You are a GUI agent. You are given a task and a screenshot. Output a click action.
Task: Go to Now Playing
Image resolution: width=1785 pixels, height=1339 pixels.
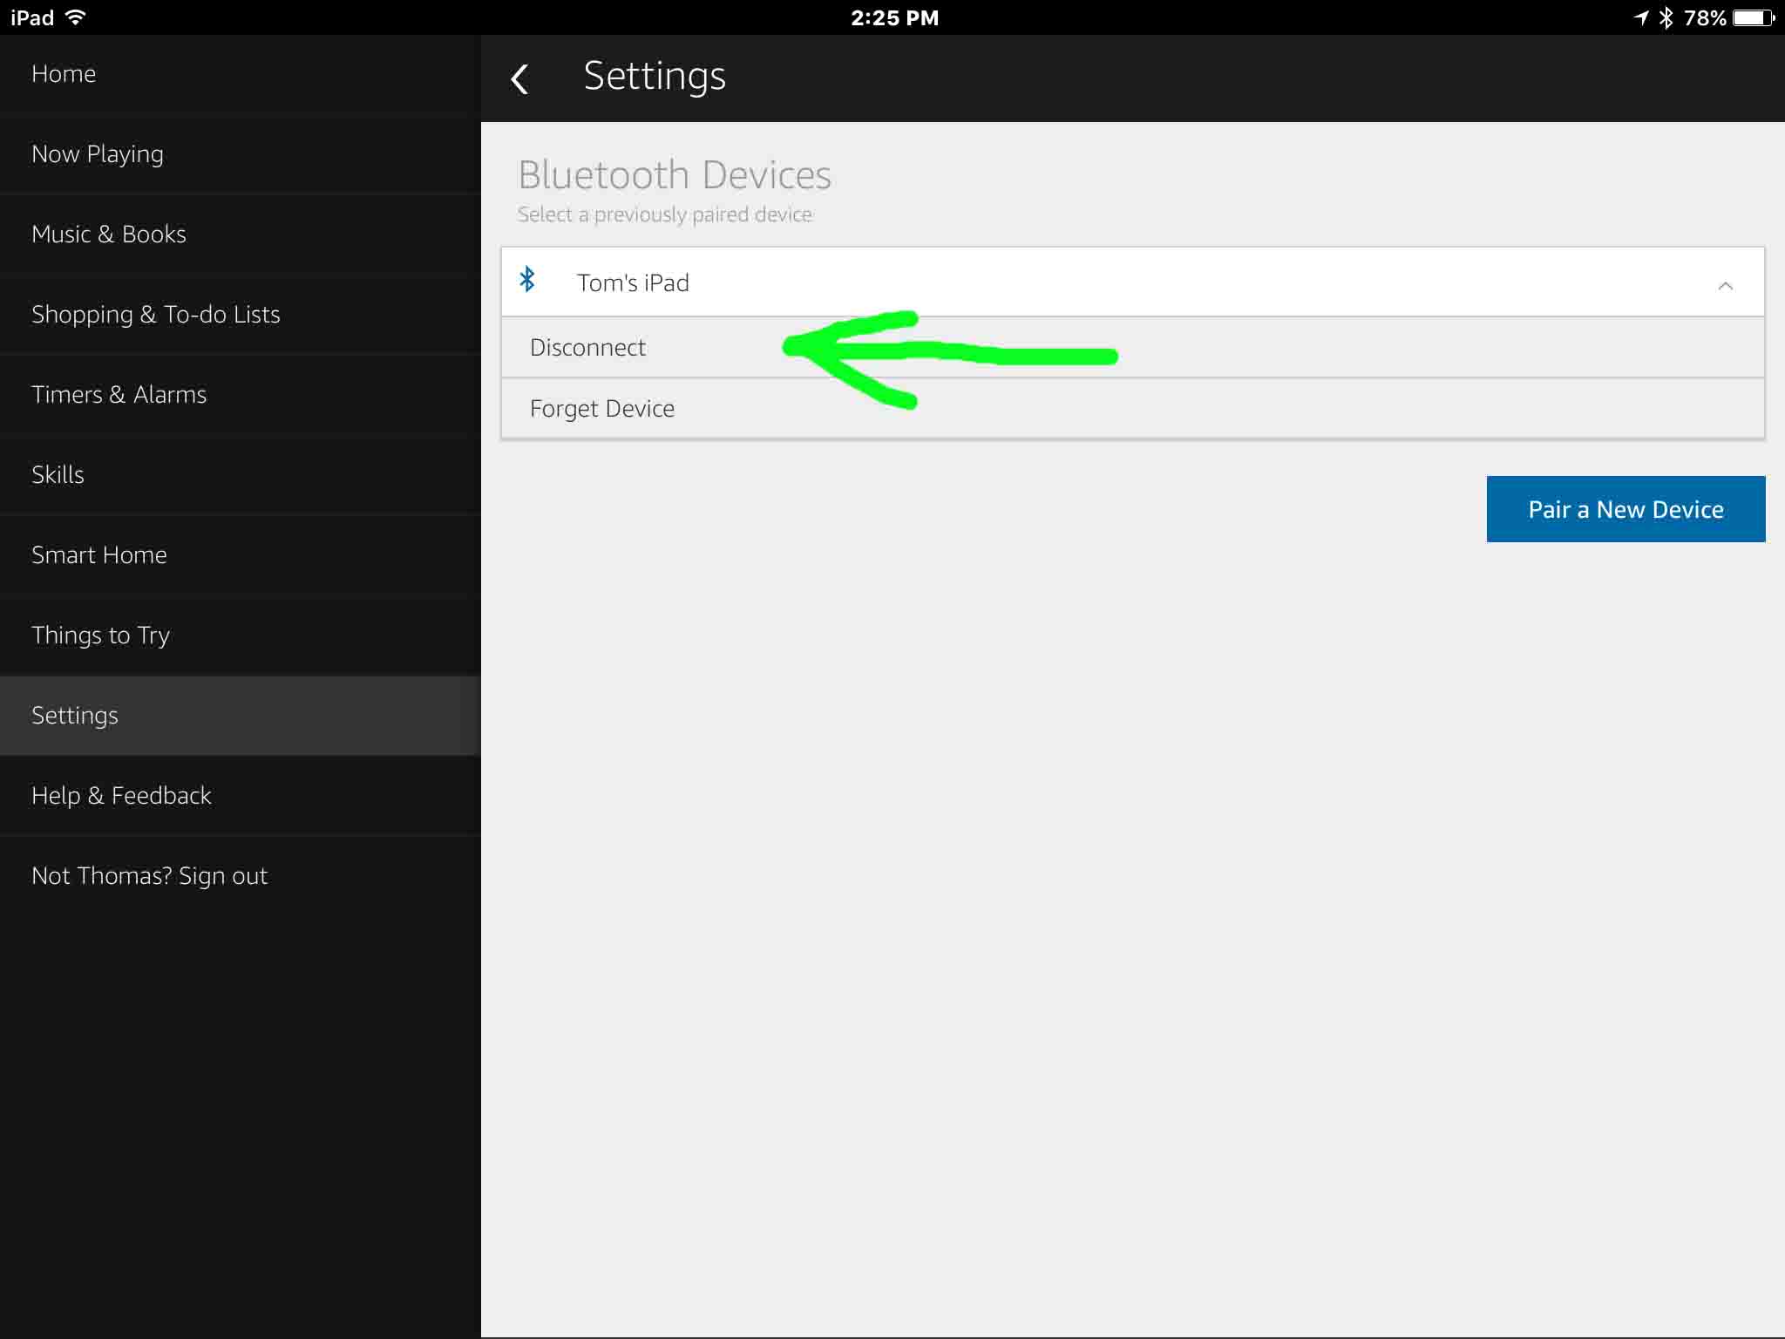pyautogui.click(x=98, y=153)
